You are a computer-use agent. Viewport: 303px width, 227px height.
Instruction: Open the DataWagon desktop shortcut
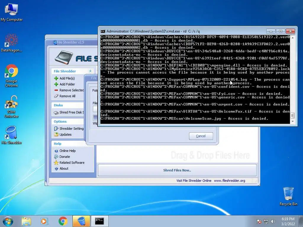[x=12, y=43]
